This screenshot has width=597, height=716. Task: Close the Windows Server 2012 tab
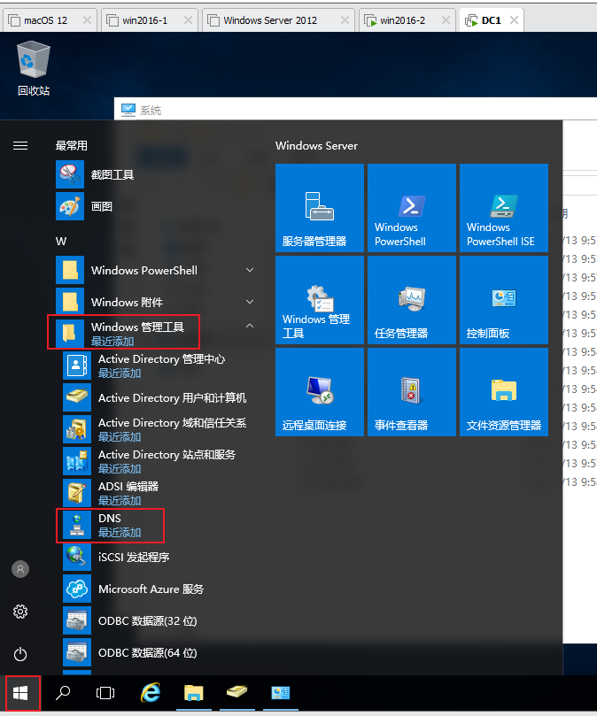click(x=345, y=20)
